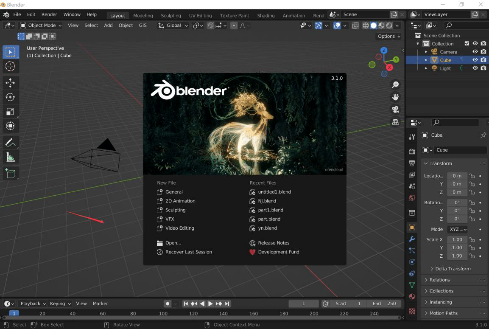Toggle camera view icon in viewport

395,110
